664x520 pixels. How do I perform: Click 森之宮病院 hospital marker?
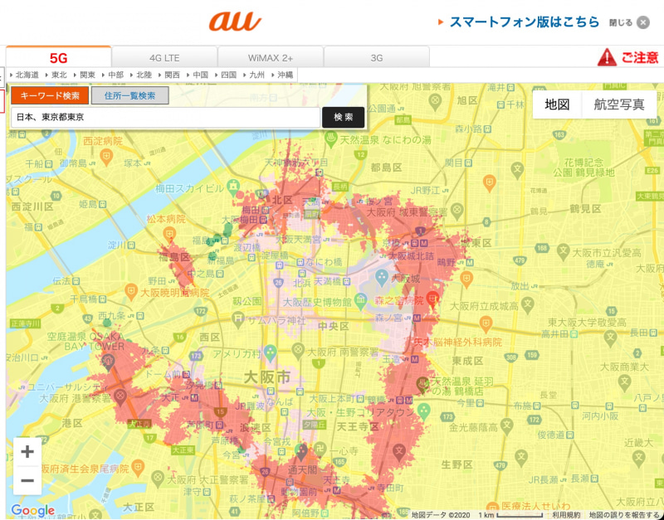coord(432,299)
